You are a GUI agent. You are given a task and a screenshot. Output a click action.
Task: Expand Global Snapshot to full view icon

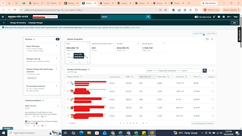[207, 39]
